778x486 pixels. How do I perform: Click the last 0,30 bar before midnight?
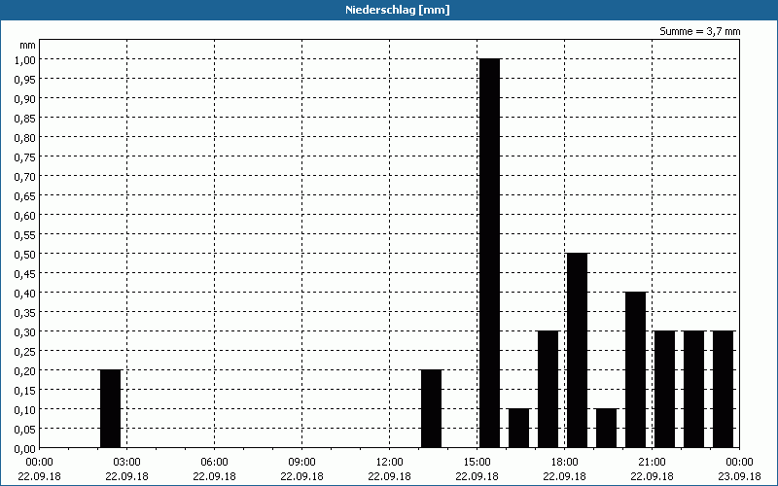(x=723, y=390)
